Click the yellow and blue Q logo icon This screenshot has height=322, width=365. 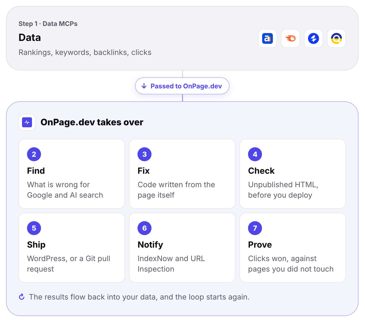click(336, 38)
